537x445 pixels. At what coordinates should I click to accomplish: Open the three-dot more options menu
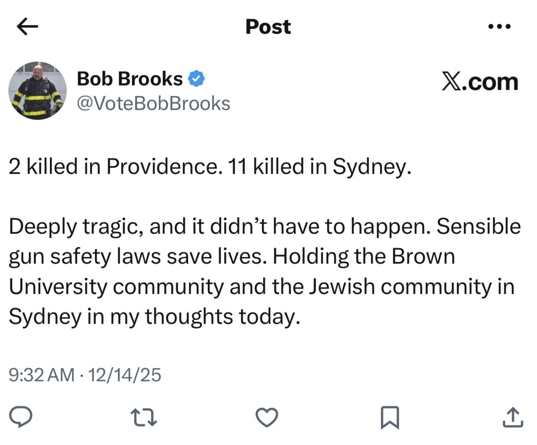click(x=499, y=27)
